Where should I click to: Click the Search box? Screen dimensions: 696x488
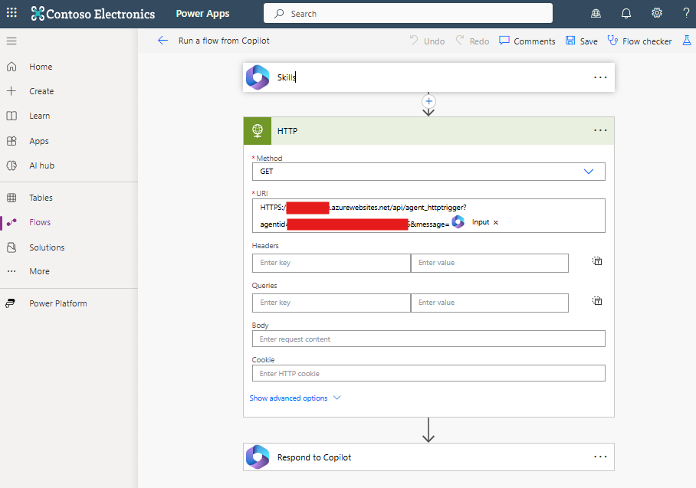click(x=408, y=13)
